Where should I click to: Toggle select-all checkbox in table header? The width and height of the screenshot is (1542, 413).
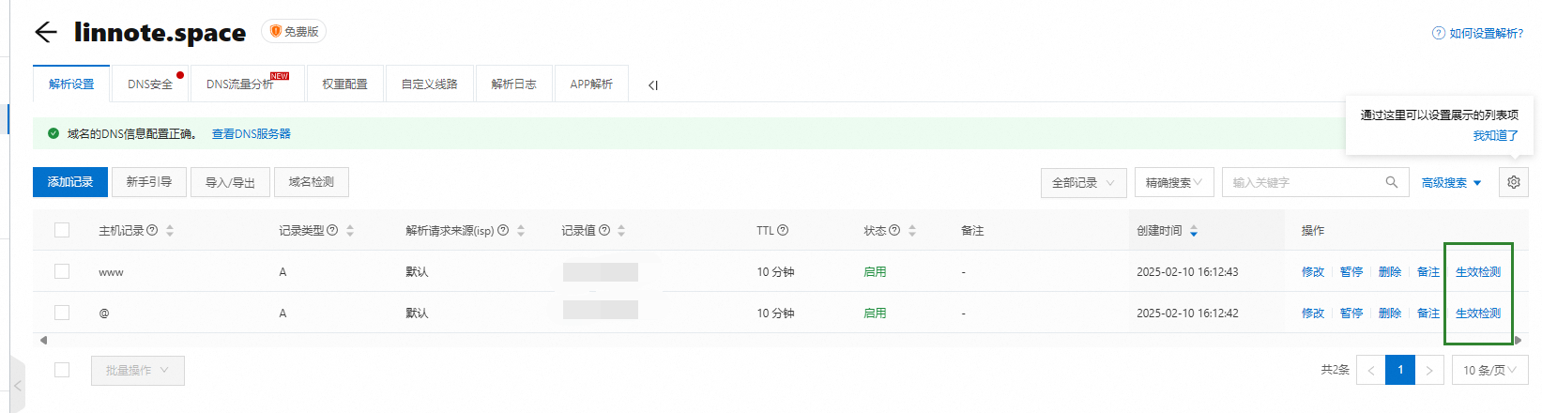(x=62, y=230)
